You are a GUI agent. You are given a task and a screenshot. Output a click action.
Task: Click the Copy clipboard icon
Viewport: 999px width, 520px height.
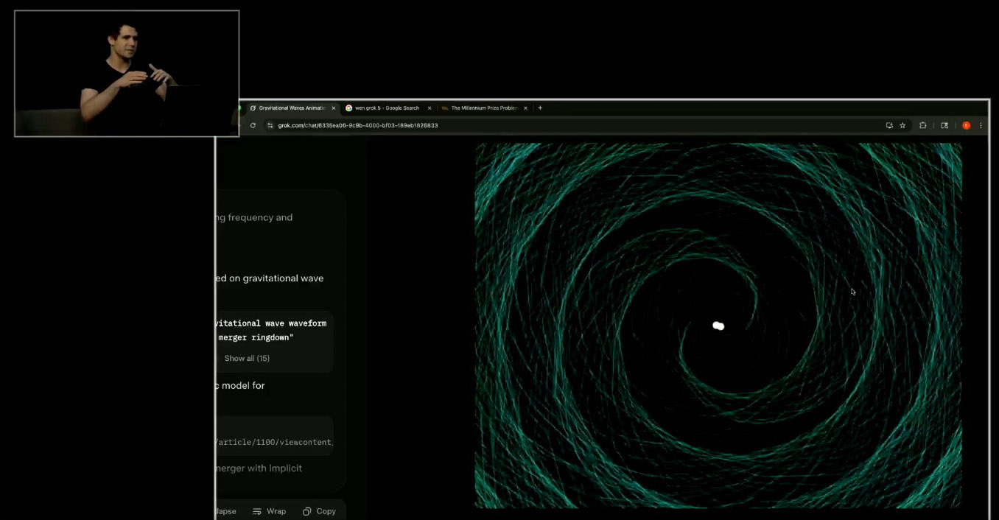point(306,511)
